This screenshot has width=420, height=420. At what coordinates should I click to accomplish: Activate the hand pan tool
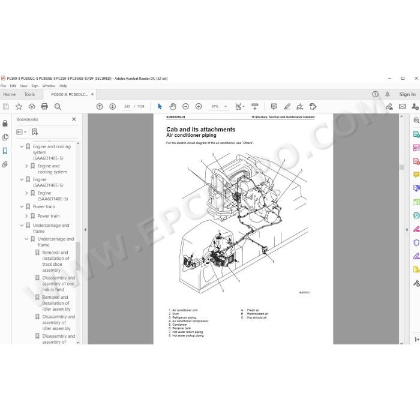coord(173,107)
